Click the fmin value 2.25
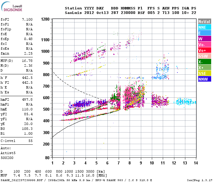This screenshot has height=182, width=213. (x=28, y=53)
